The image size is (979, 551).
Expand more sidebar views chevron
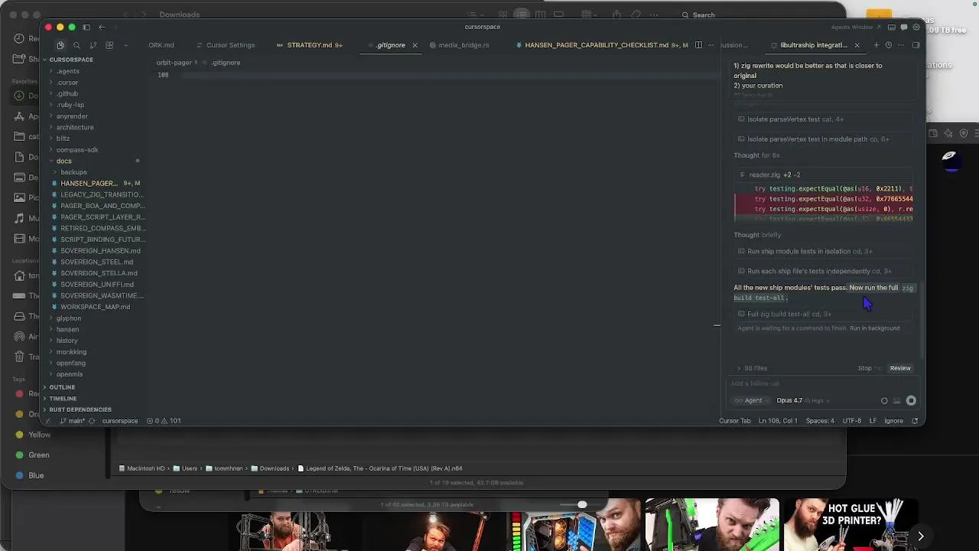click(x=126, y=45)
